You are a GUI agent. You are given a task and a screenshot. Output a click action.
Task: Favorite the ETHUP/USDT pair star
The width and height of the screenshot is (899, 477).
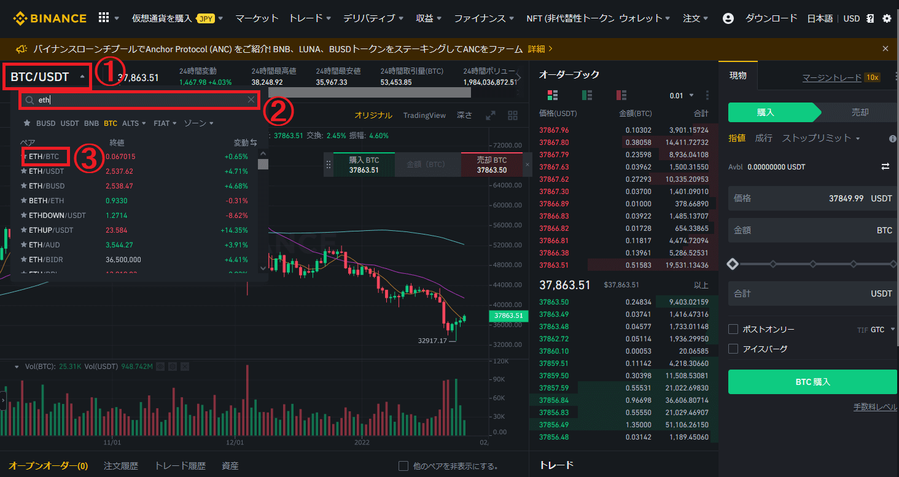click(x=25, y=230)
